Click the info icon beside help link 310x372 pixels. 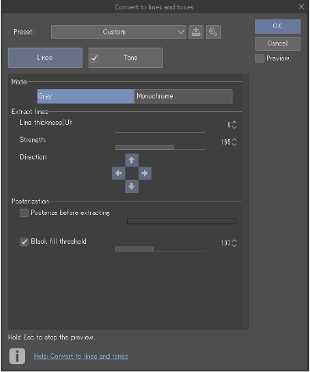point(17,356)
